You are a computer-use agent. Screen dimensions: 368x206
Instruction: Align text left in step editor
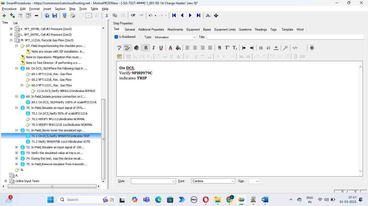187,48
